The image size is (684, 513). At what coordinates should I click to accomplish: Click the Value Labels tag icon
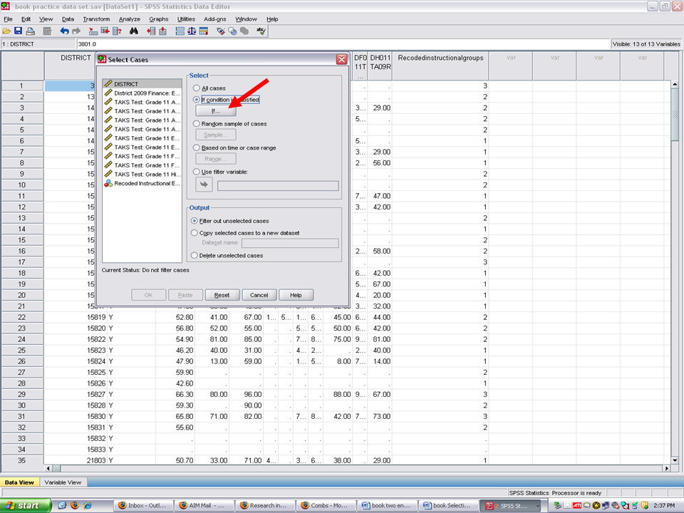(x=221, y=31)
